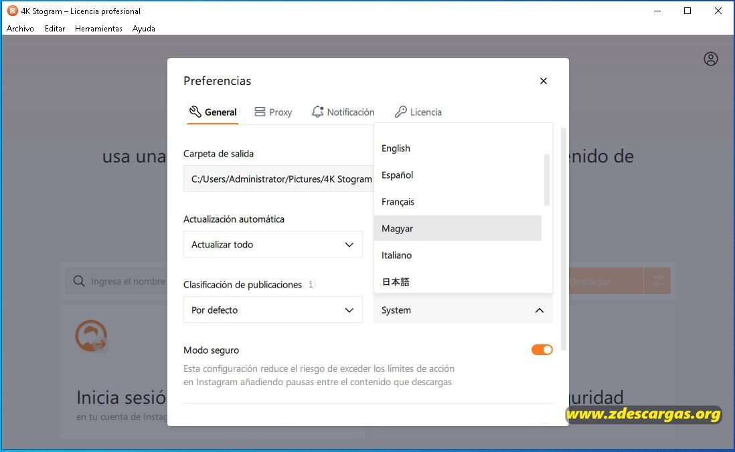Click the output folder path field
Screen dimensions: 735x452
(278, 179)
